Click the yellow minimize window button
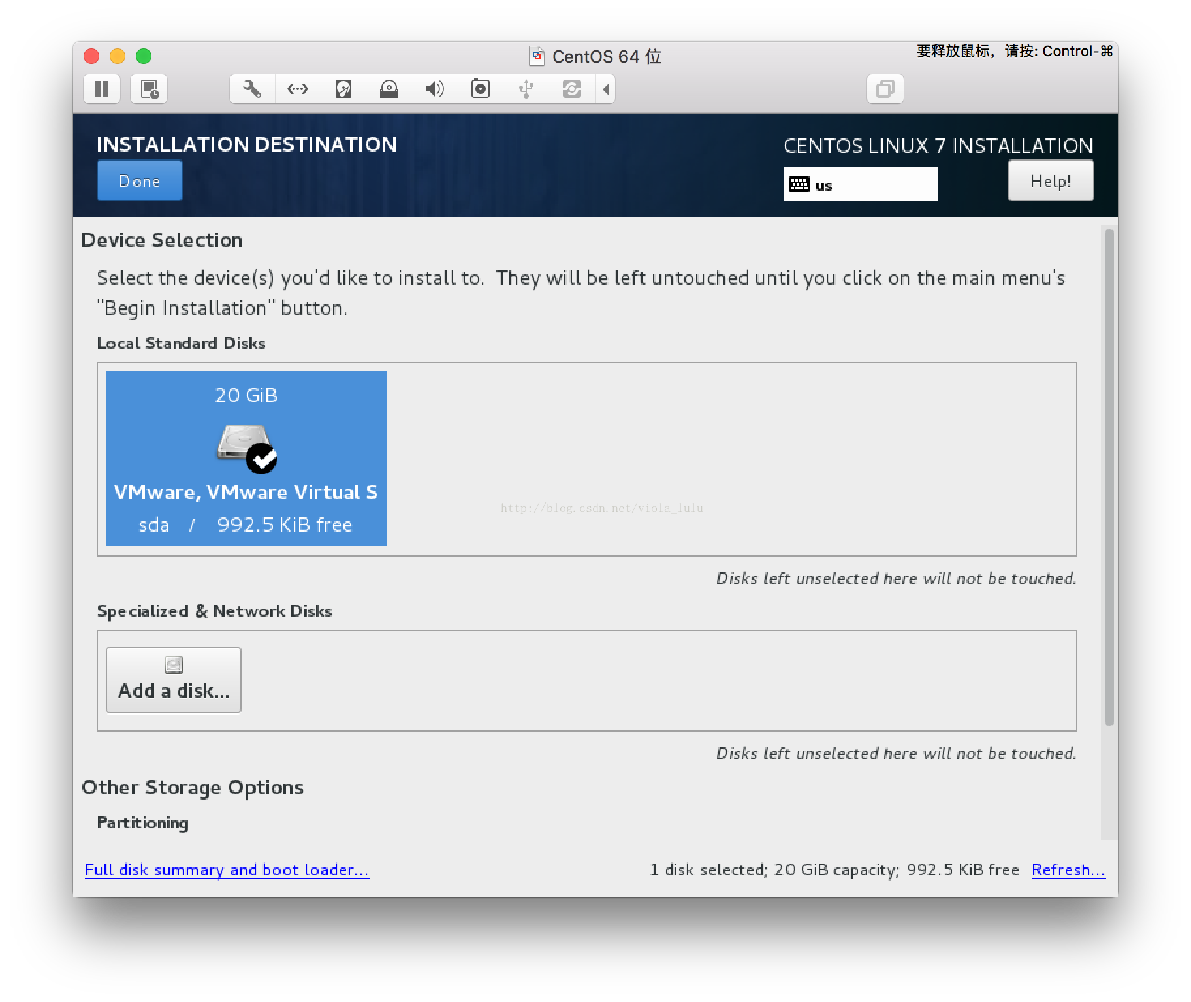1191x1002 pixels. click(x=118, y=56)
